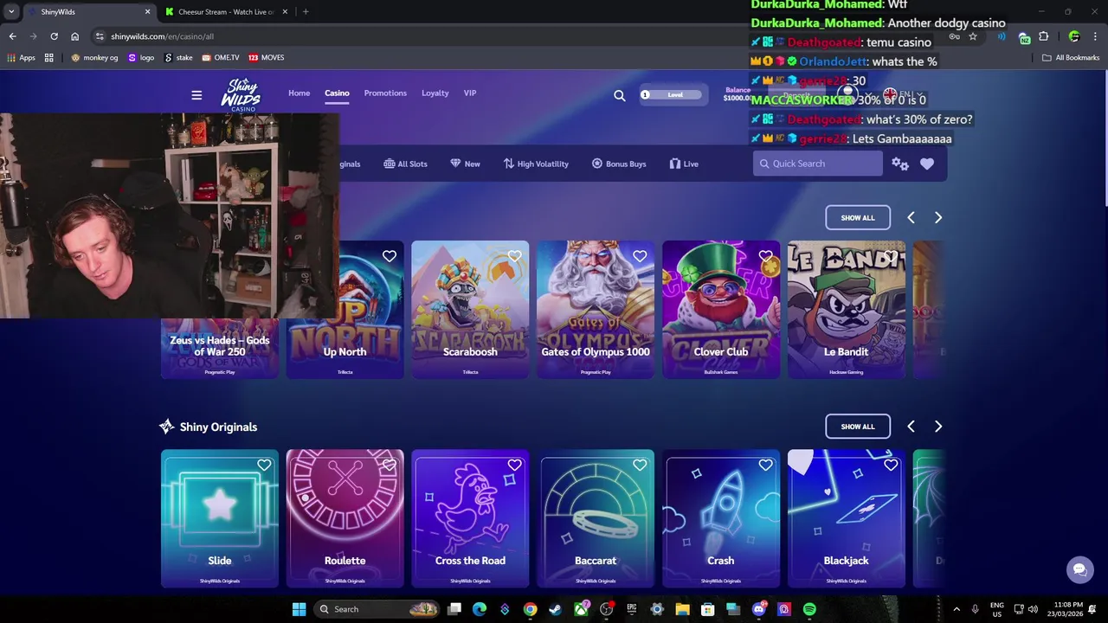1108x623 pixels.
Task: Bookmark this page with the star icon
Action: point(973,36)
